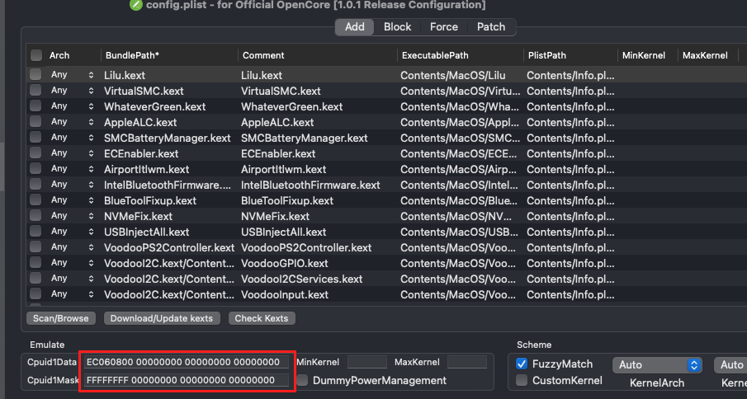This screenshot has width=747, height=399.
Task: Click the green config.plist title icon
Action: (136, 5)
